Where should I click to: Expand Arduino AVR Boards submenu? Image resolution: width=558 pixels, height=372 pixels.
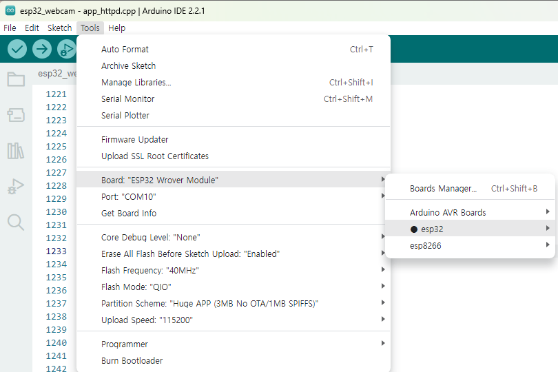[x=470, y=212]
